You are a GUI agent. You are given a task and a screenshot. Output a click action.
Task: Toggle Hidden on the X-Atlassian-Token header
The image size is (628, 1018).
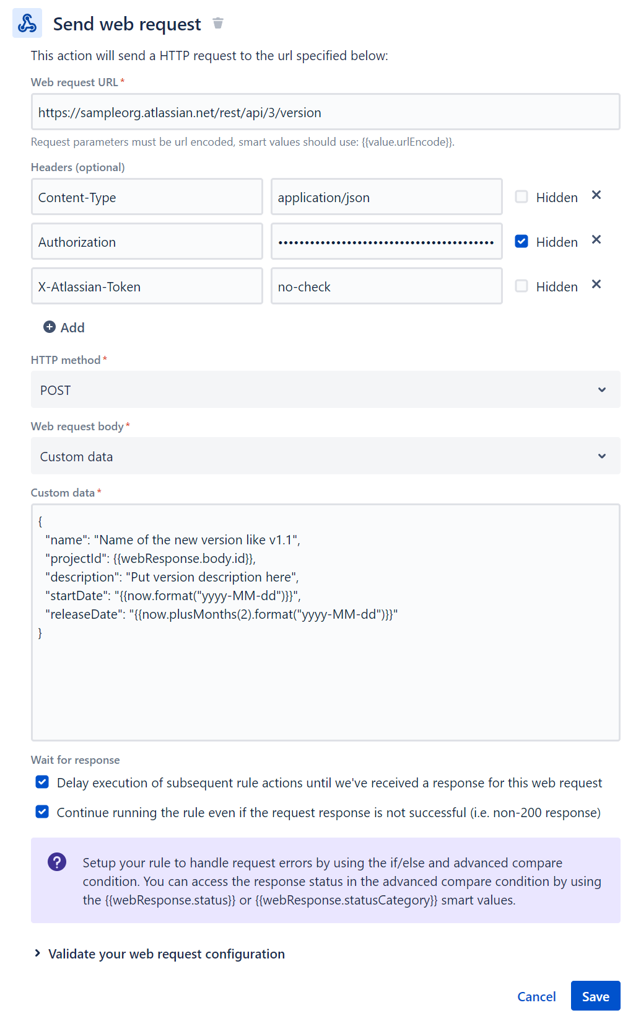coord(521,286)
